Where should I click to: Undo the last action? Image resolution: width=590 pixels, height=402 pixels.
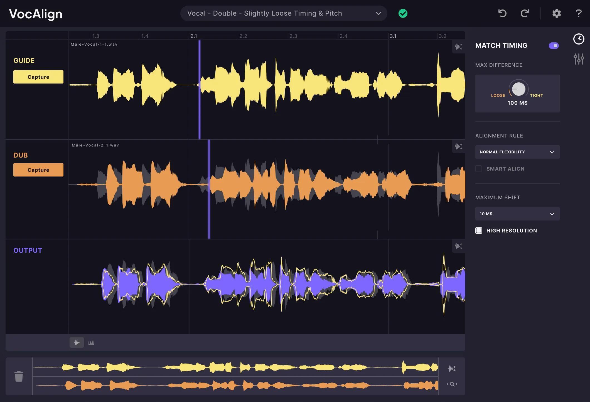coord(503,13)
